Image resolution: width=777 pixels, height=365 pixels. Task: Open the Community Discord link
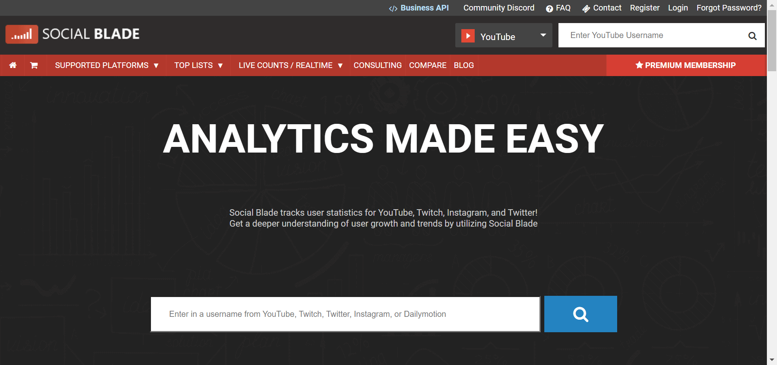point(499,8)
